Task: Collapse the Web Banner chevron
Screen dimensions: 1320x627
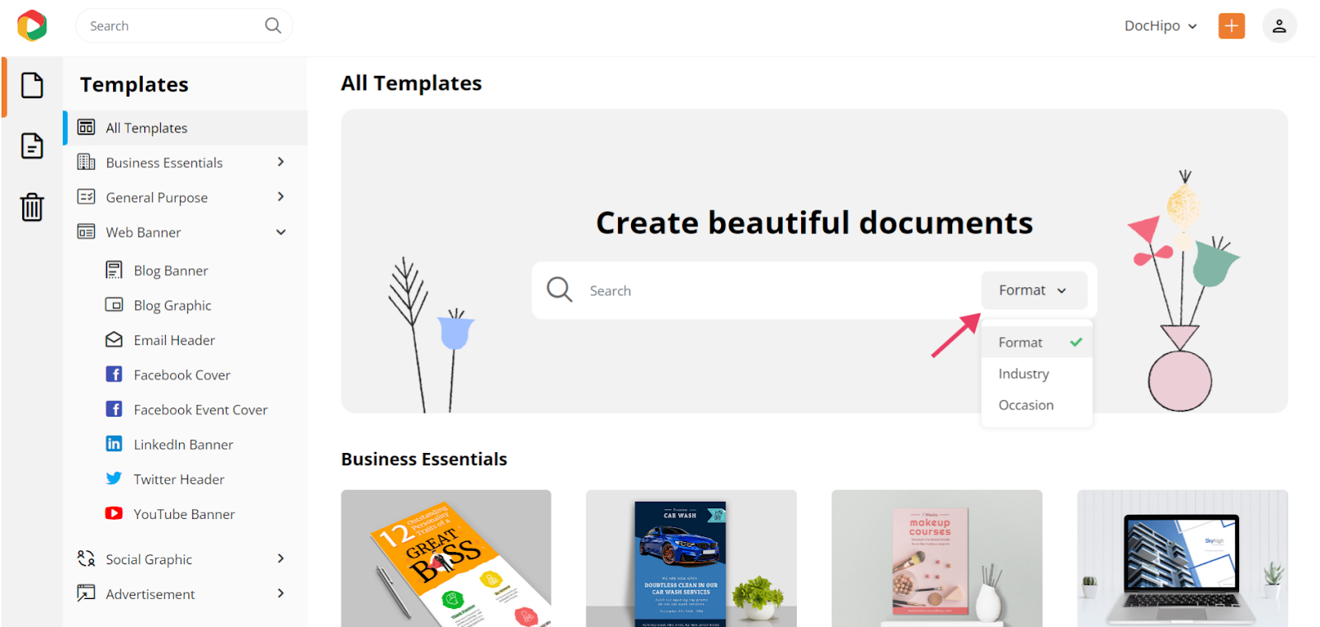Action: click(x=280, y=232)
